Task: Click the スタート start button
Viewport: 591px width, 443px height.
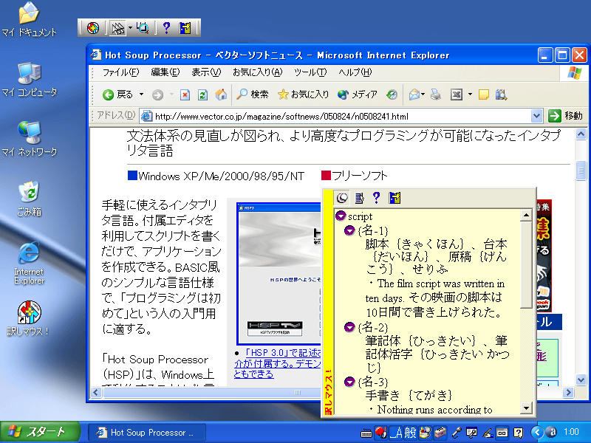Action: [40, 432]
